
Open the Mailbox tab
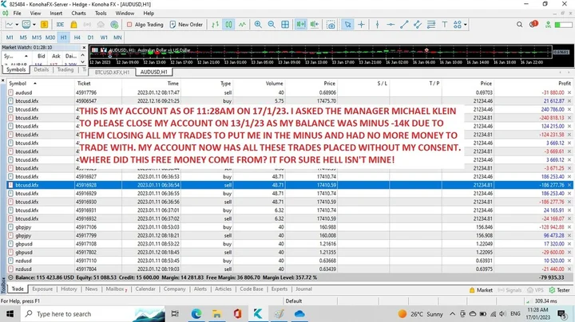[x=116, y=289]
